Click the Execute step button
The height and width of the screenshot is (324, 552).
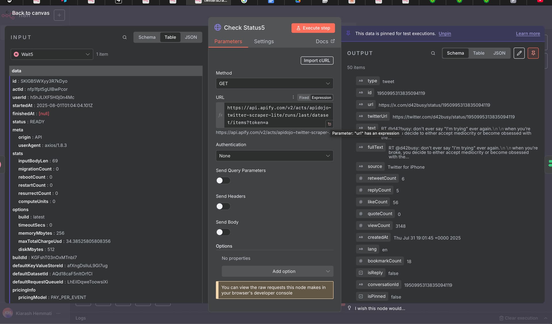tap(313, 28)
